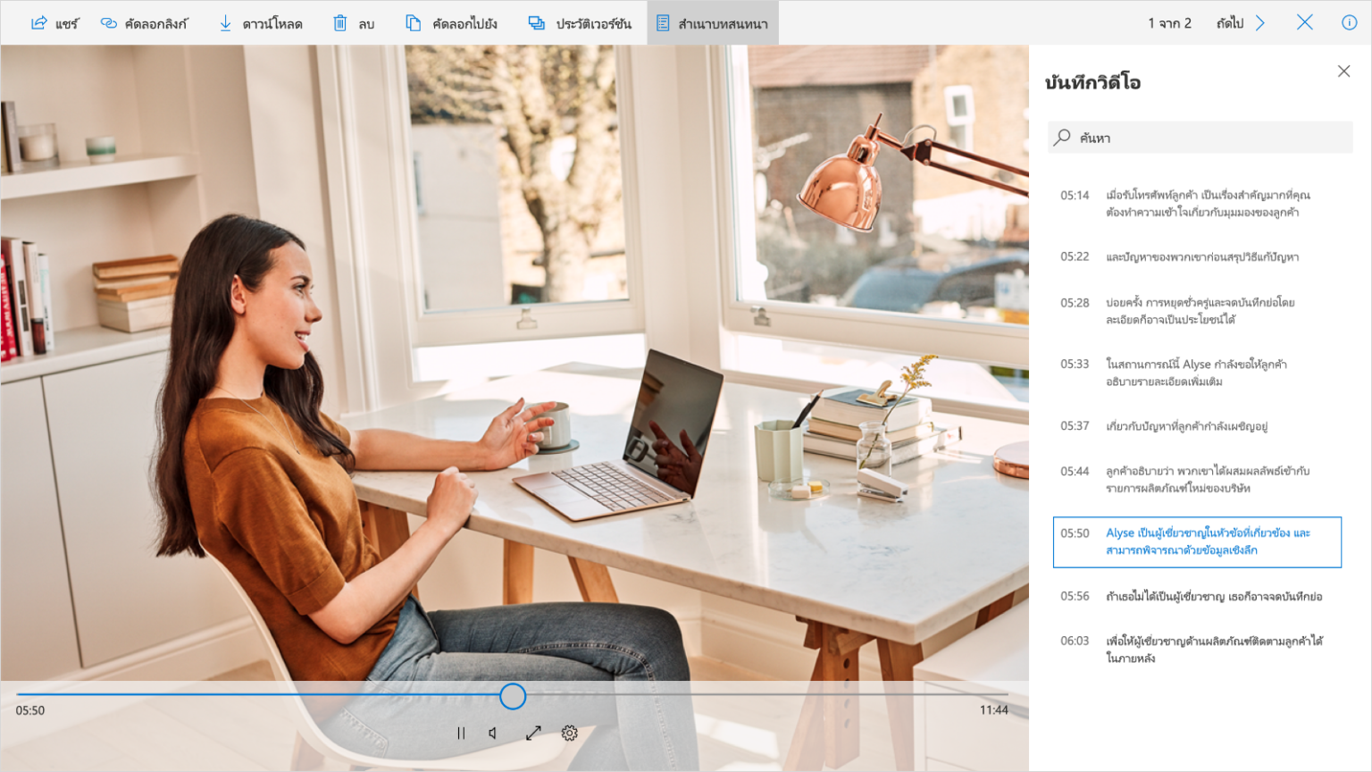
Task: Close the บันทึกวิดีโอ transcript pane
Action: 1343,71
